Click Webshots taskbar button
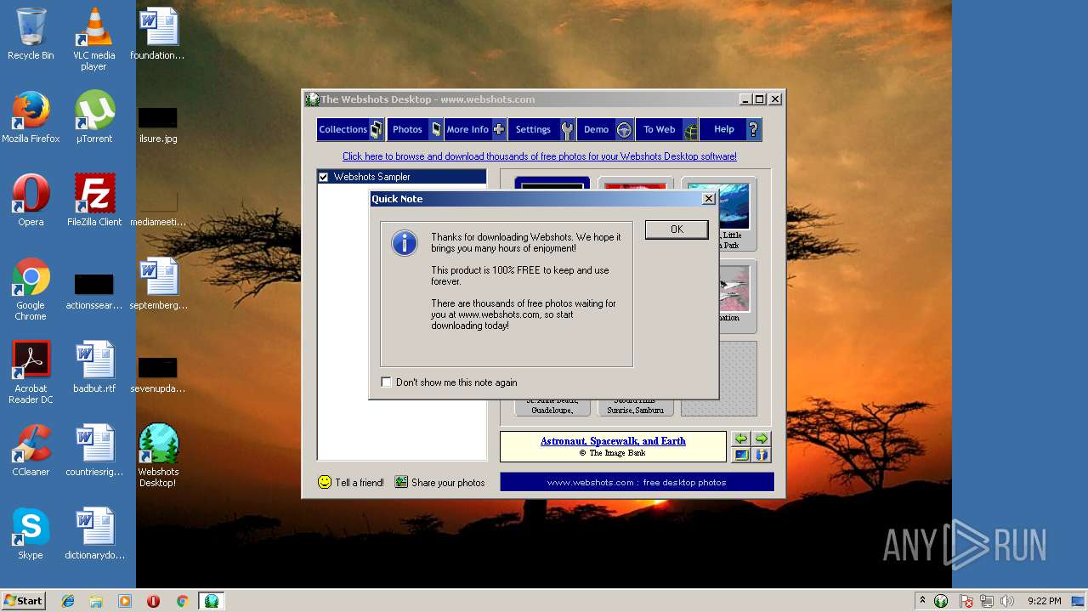This screenshot has width=1088, height=612. (x=211, y=601)
